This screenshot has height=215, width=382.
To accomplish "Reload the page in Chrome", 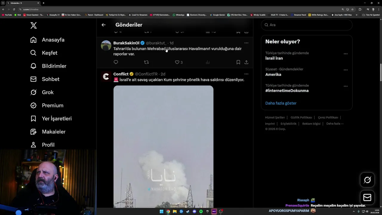I will [14, 9].
